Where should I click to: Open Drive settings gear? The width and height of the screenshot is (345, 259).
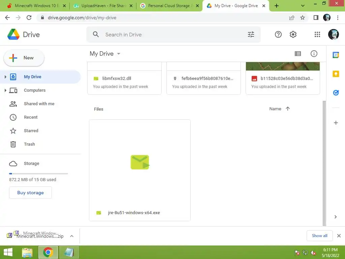point(293,34)
